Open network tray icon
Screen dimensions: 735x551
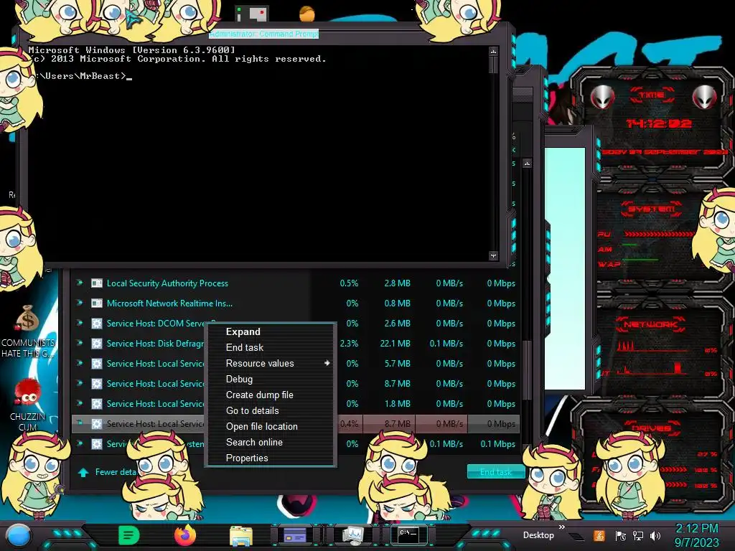coord(638,536)
